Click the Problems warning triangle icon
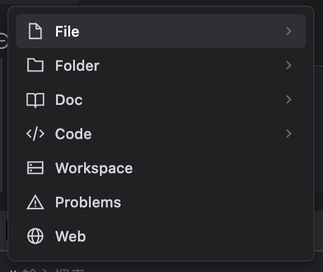The width and height of the screenshot is (323, 272). [35, 202]
